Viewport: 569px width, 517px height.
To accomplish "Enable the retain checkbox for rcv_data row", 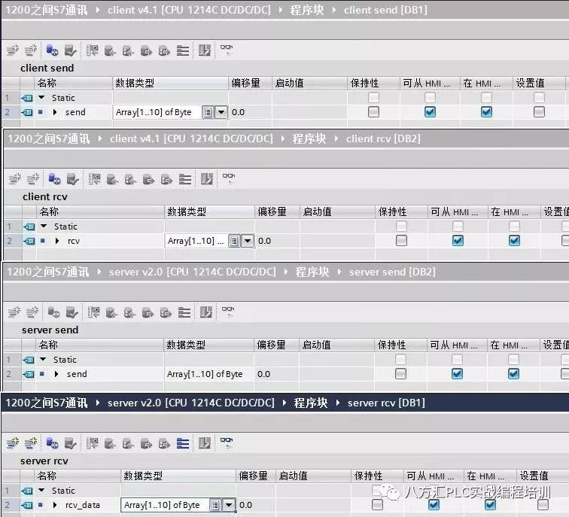I will pyautogui.click(x=377, y=505).
